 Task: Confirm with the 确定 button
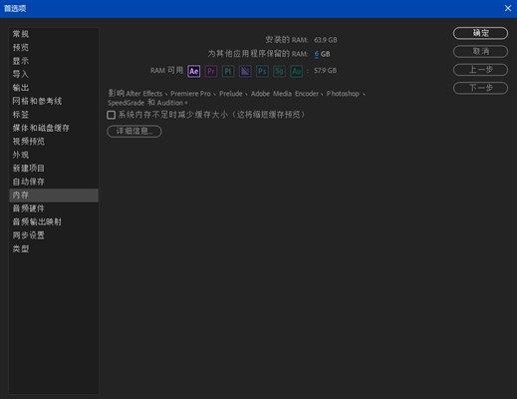[x=480, y=33]
